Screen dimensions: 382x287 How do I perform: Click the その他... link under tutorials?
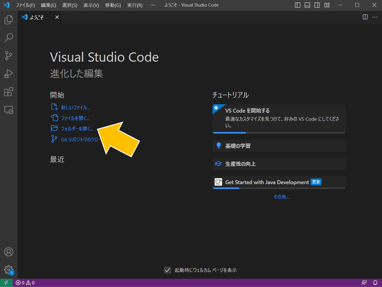coord(281,197)
